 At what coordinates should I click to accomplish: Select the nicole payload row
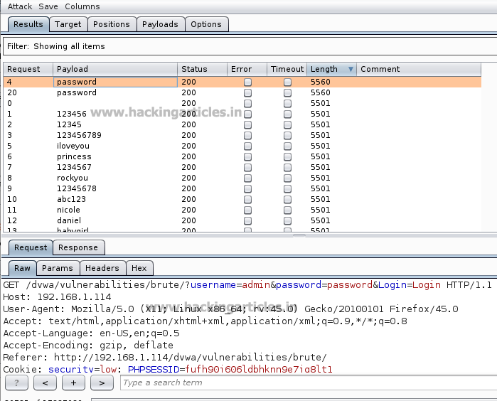[242, 210]
